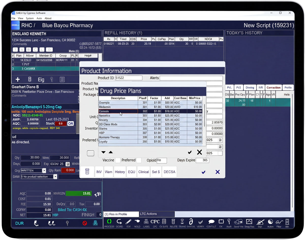The image size is (305, 240).
Task: Click the list document icon next to Eig
Action: [x=62, y=80]
